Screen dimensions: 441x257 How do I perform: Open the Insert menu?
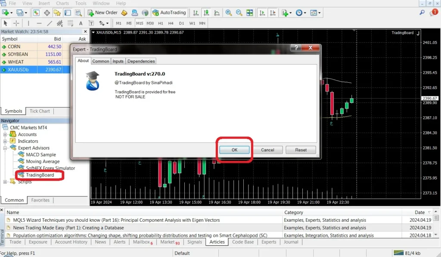point(44,3)
